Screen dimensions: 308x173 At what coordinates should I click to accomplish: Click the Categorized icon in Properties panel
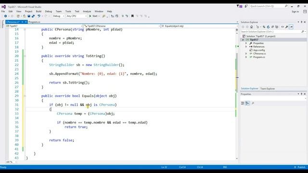(x=243, y=103)
